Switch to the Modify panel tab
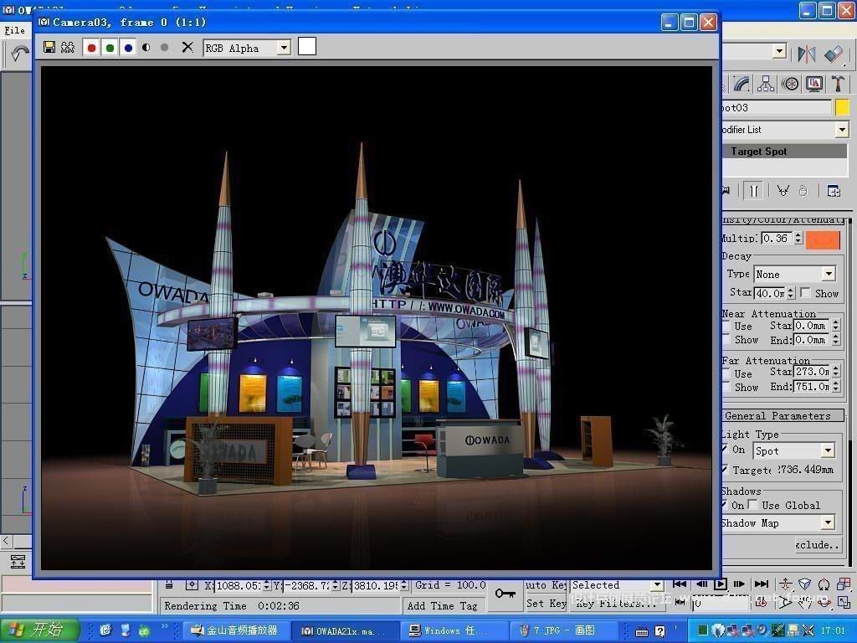Screen dimensions: 857x643 (742, 84)
